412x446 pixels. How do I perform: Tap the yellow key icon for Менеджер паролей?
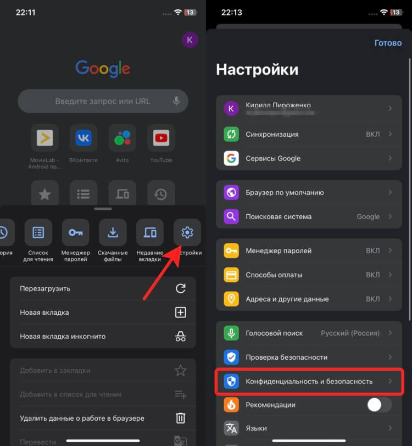click(x=231, y=250)
